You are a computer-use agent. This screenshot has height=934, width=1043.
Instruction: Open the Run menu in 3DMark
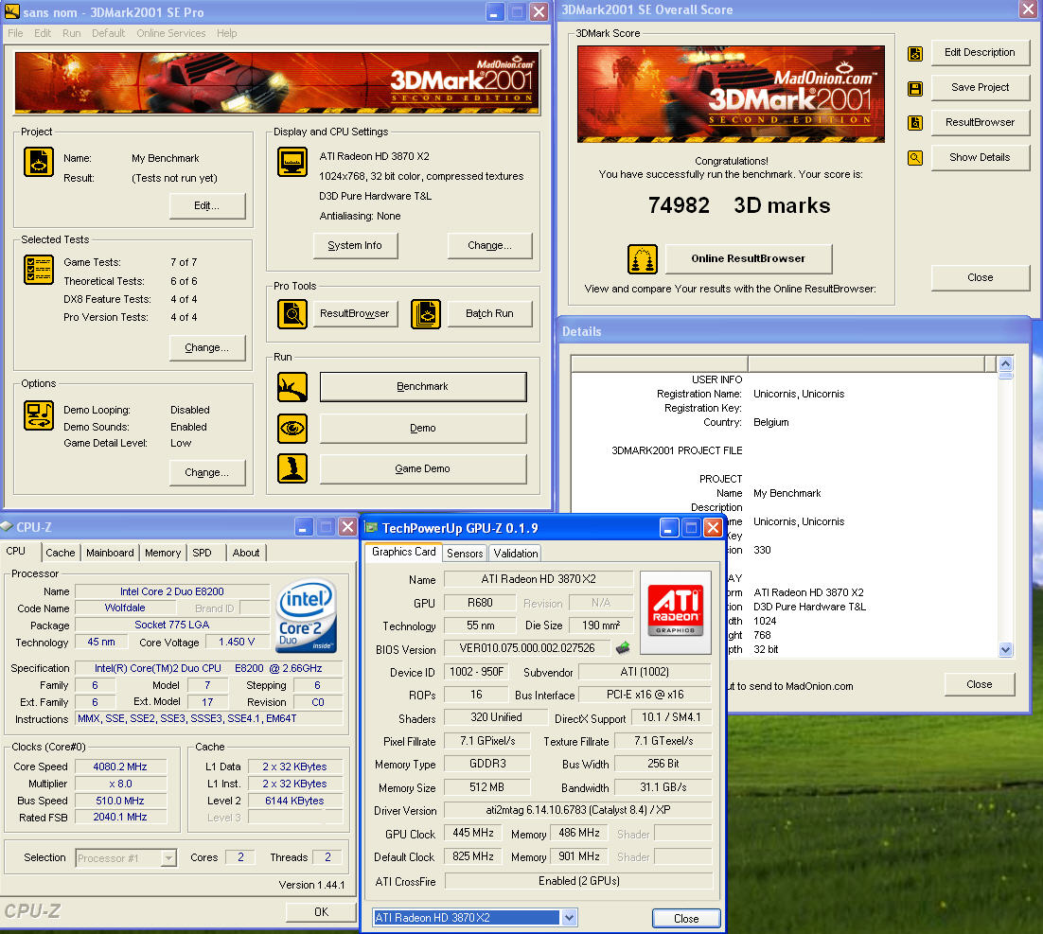click(x=71, y=33)
